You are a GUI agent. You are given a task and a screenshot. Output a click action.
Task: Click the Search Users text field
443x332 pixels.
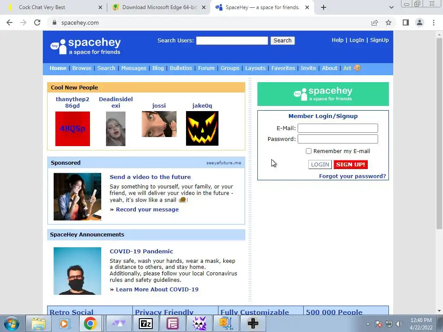click(x=232, y=41)
